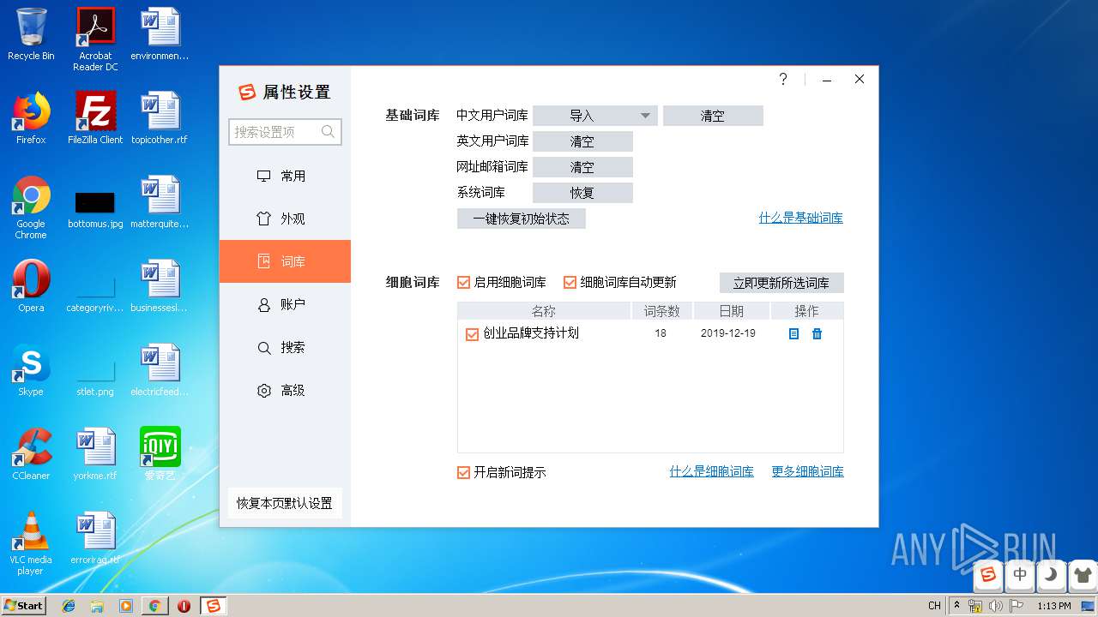Switch to the 外观 settings tab
The height and width of the screenshot is (617, 1098).
(285, 219)
